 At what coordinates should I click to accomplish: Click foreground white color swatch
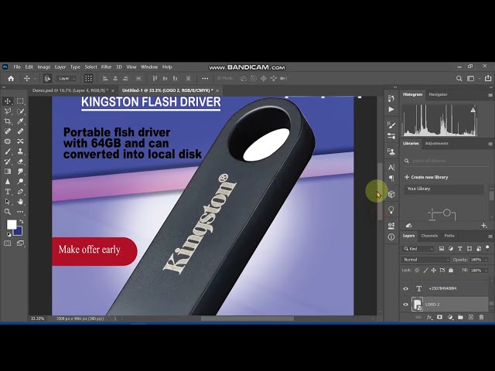click(12, 224)
